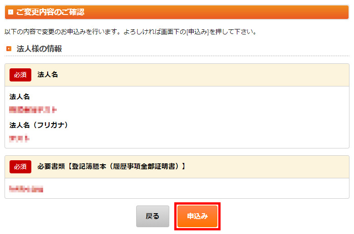Open the blurred uploaded document file name
354x234 pixels.
(26, 189)
